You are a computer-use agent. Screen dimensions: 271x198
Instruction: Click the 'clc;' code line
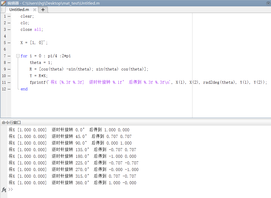[x=25, y=23]
